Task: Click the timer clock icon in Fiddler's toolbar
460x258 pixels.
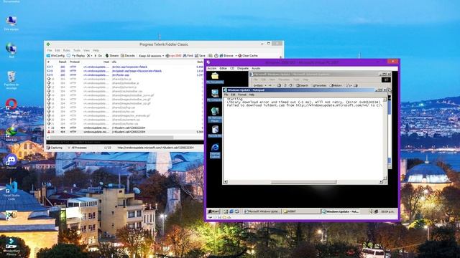Action: (216, 56)
